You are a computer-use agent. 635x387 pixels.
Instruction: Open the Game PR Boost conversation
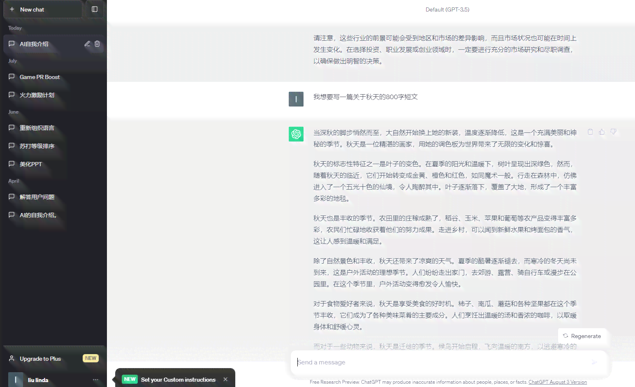[x=53, y=77]
